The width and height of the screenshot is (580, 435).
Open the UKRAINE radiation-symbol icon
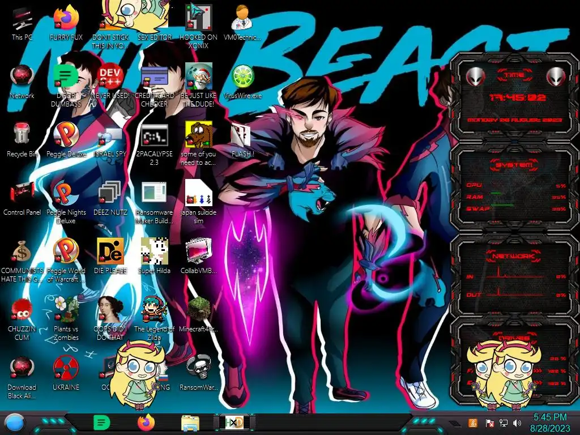point(66,373)
